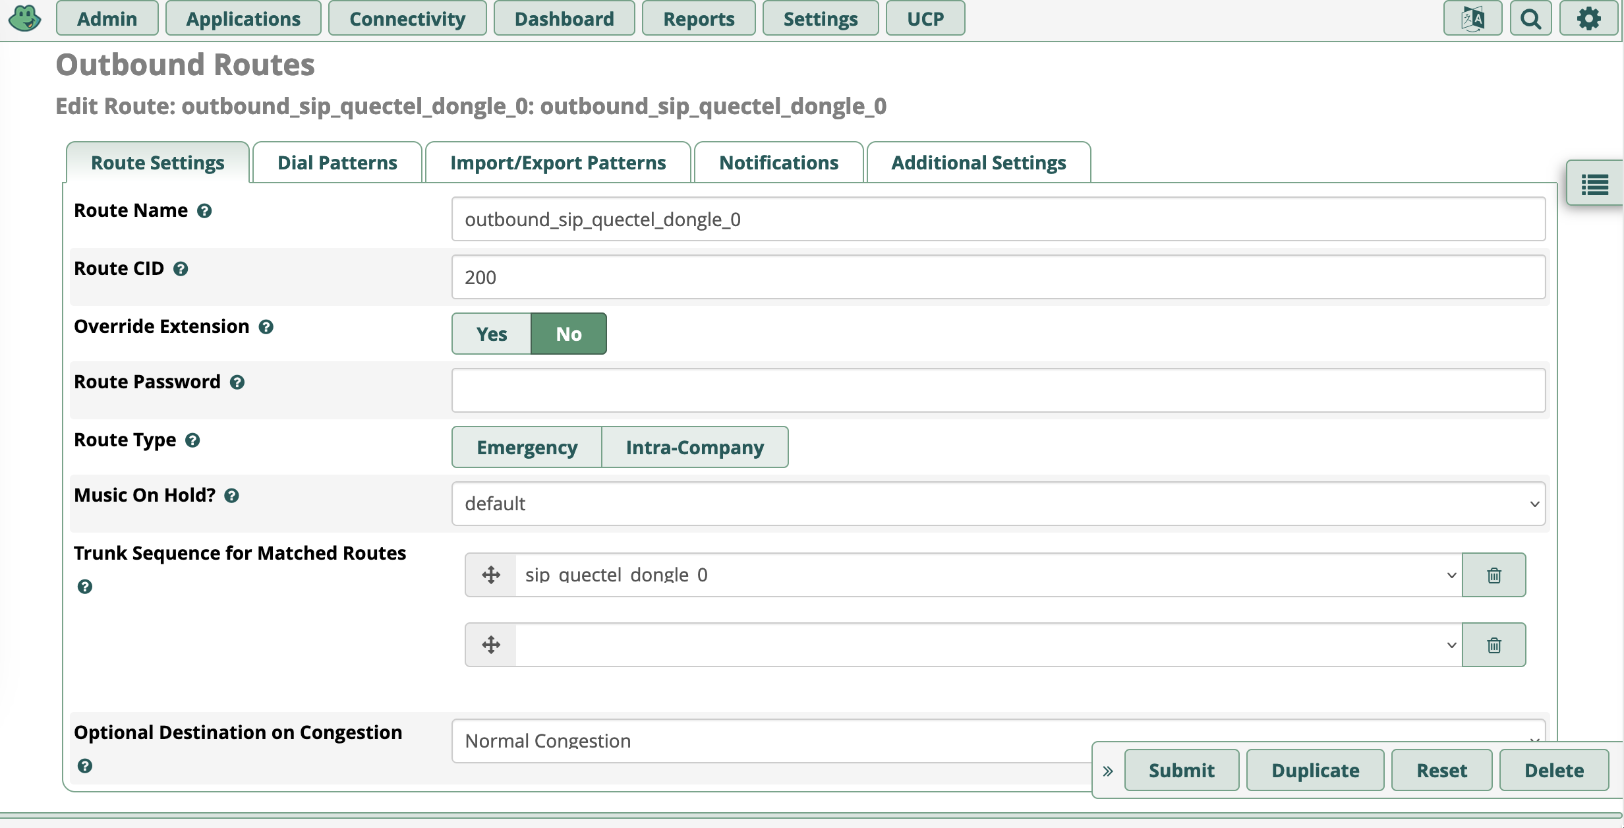This screenshot has width=1624, height=828.
Task: Click the list panel icon on right edge
Action: [1596, 185]
